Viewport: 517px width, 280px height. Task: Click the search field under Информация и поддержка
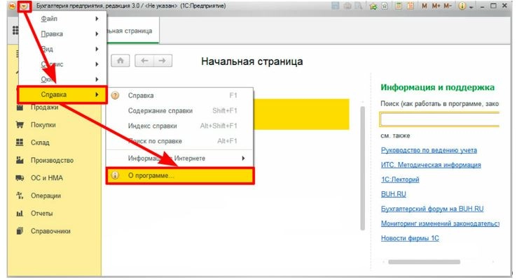coord(439,119)
